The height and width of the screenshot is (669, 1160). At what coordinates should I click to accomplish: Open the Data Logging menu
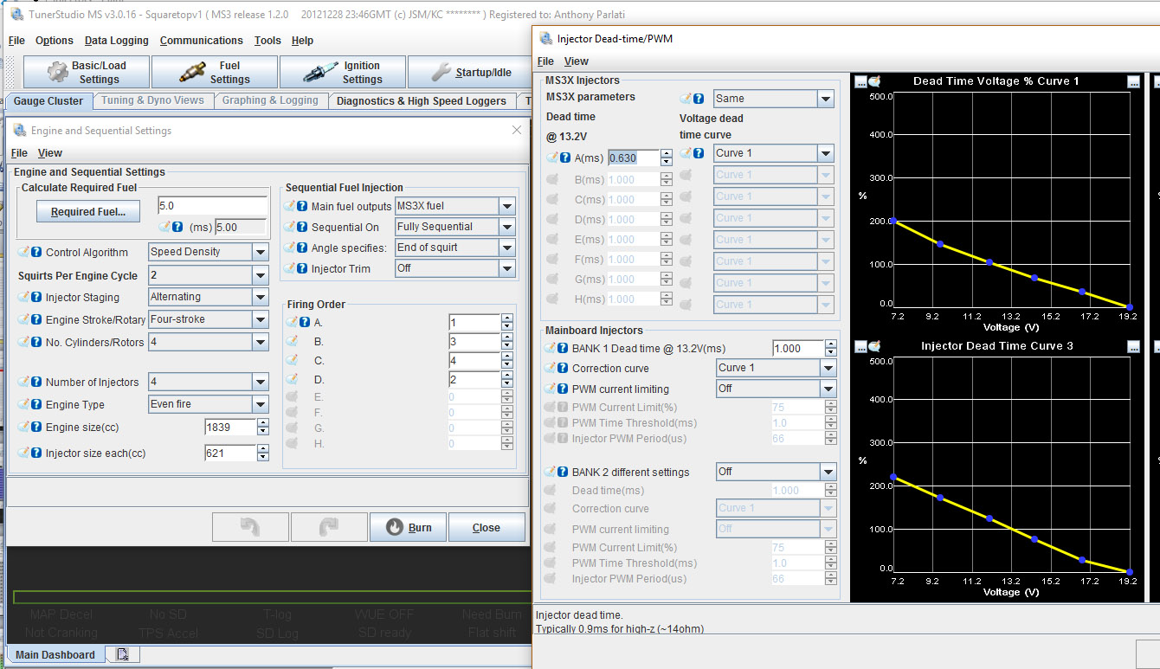point(116,41)
